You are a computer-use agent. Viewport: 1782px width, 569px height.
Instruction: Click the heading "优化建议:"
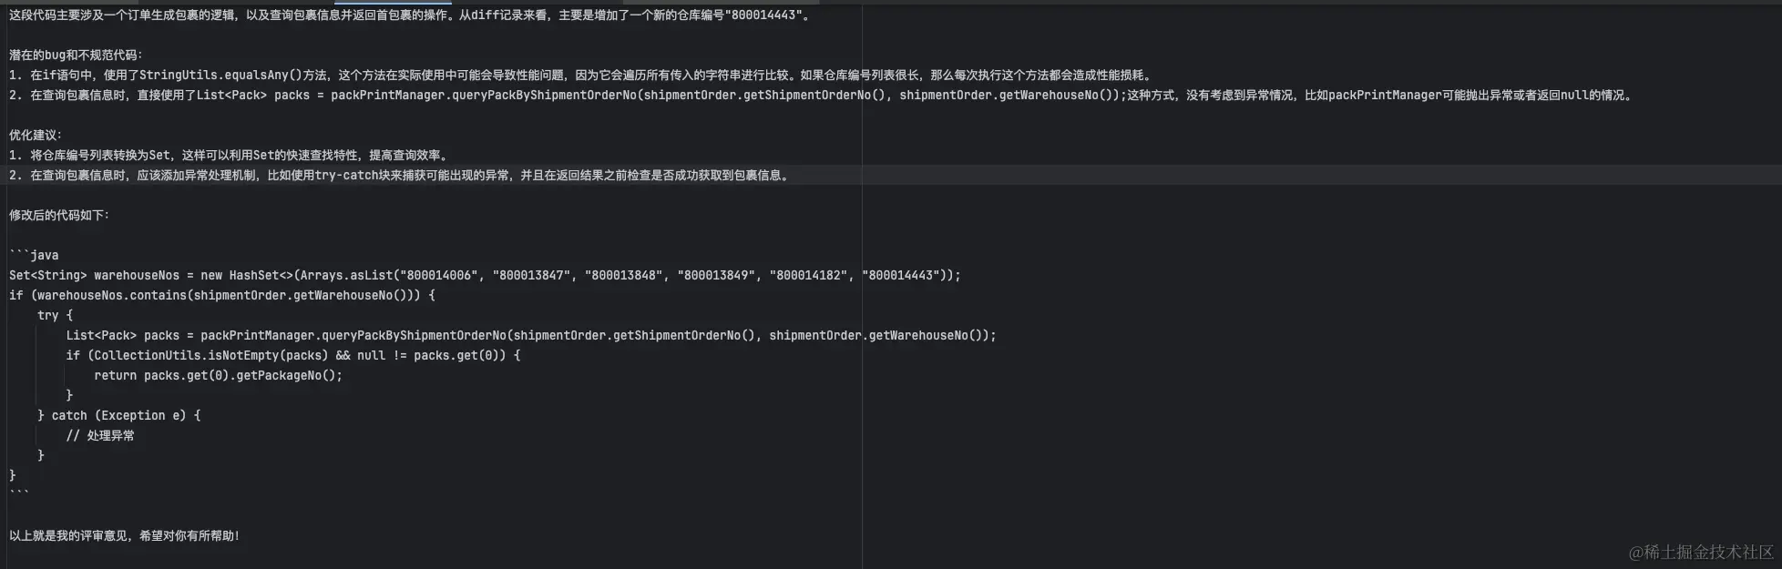point(36,135)
